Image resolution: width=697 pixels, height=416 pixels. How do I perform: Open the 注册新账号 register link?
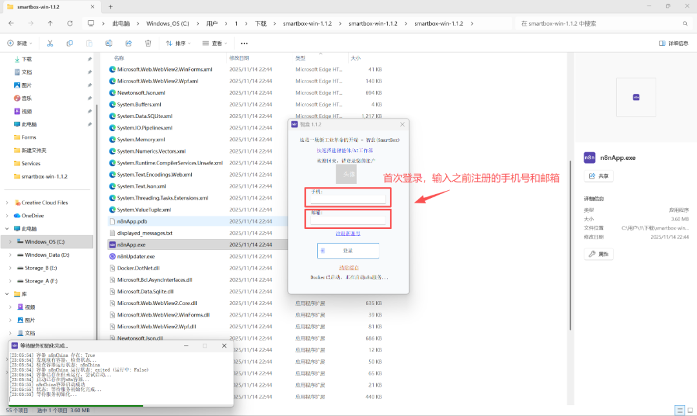point(348,233)
